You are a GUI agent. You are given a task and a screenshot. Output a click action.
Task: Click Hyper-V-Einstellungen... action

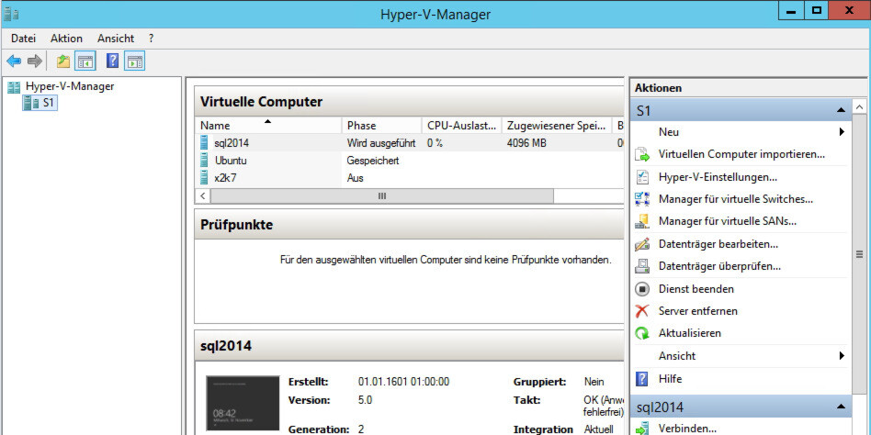click(718, 177)
